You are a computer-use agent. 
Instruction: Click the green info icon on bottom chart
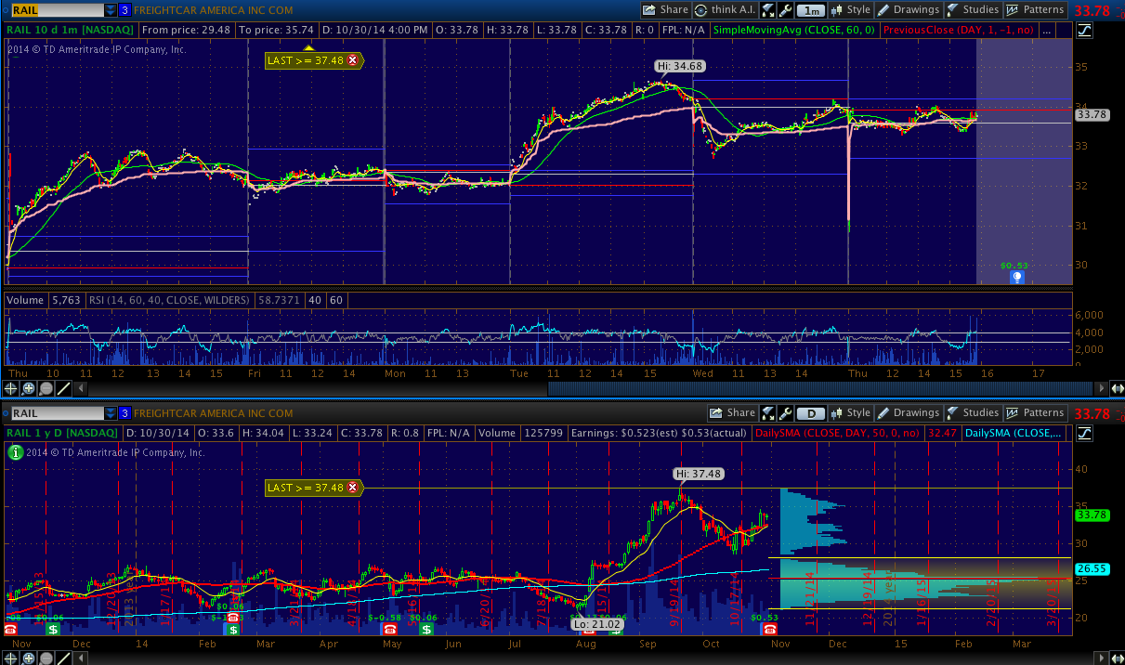tap(15, 452)
